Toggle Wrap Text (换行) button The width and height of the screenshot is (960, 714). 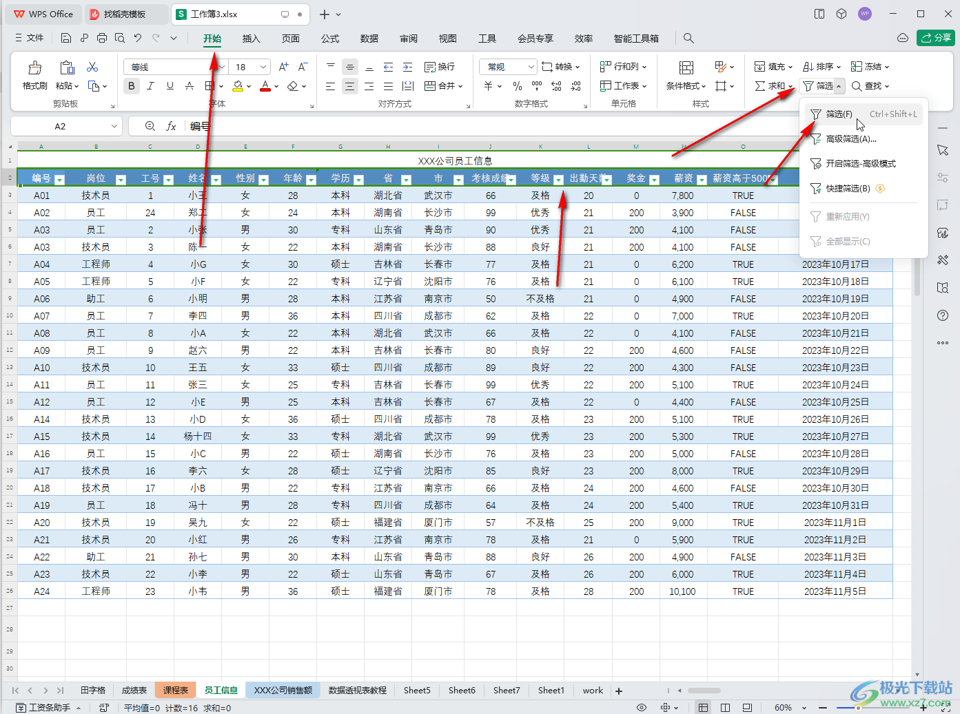click(440, 67)
